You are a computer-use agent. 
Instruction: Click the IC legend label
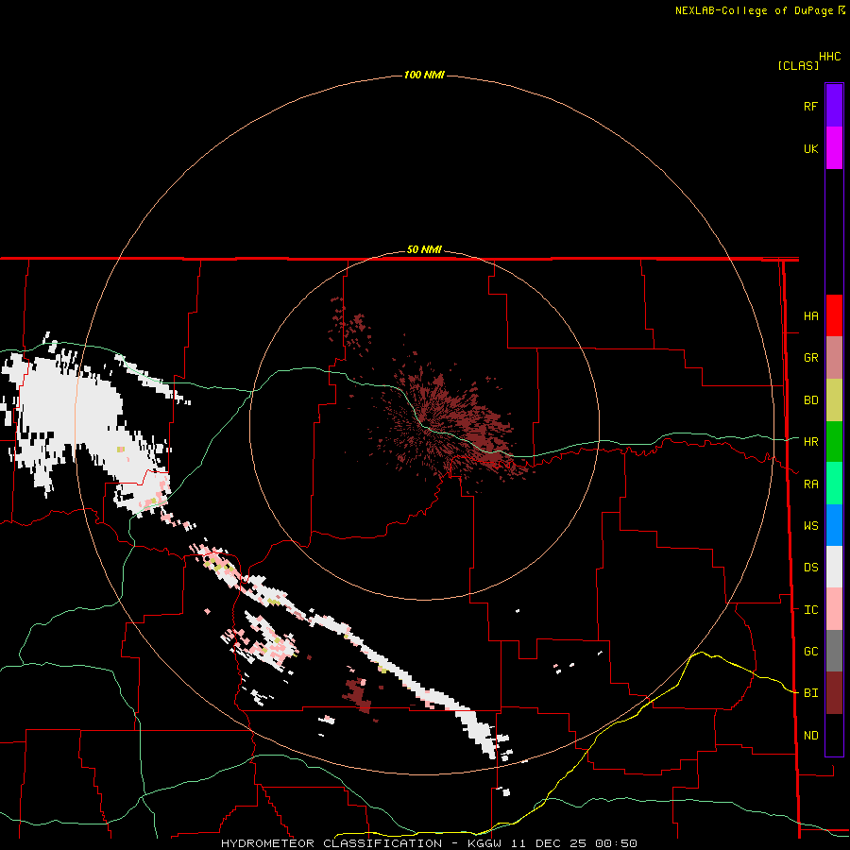point(811,610)
